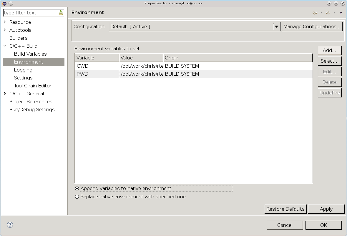Click the back navigation arrow icon

(315, 13)
